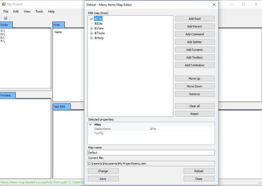Click the My Project app icon in title bar
The height and width of the screenshot is (186, 262).
pos(4,4)
